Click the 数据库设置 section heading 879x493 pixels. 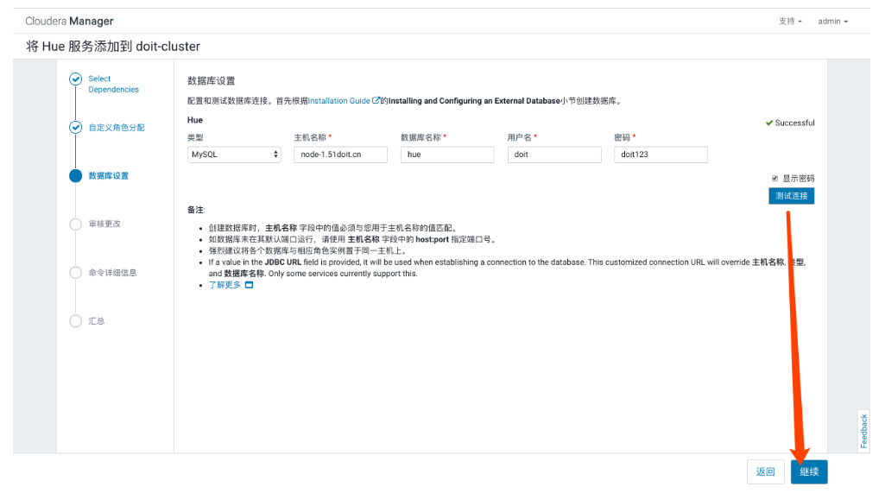212,81
